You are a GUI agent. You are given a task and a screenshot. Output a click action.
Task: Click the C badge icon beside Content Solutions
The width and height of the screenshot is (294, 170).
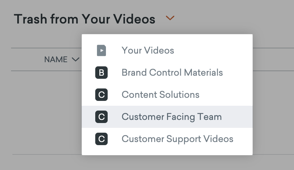pyautogui.click(x=101, y=95)
